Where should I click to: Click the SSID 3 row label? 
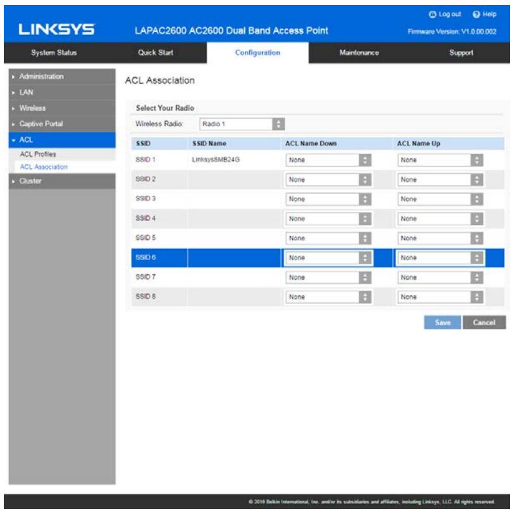coord(146,199)
